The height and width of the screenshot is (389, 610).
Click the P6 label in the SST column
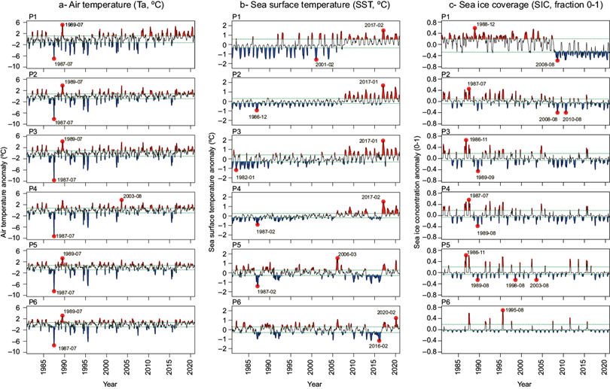tap(236, 301)
